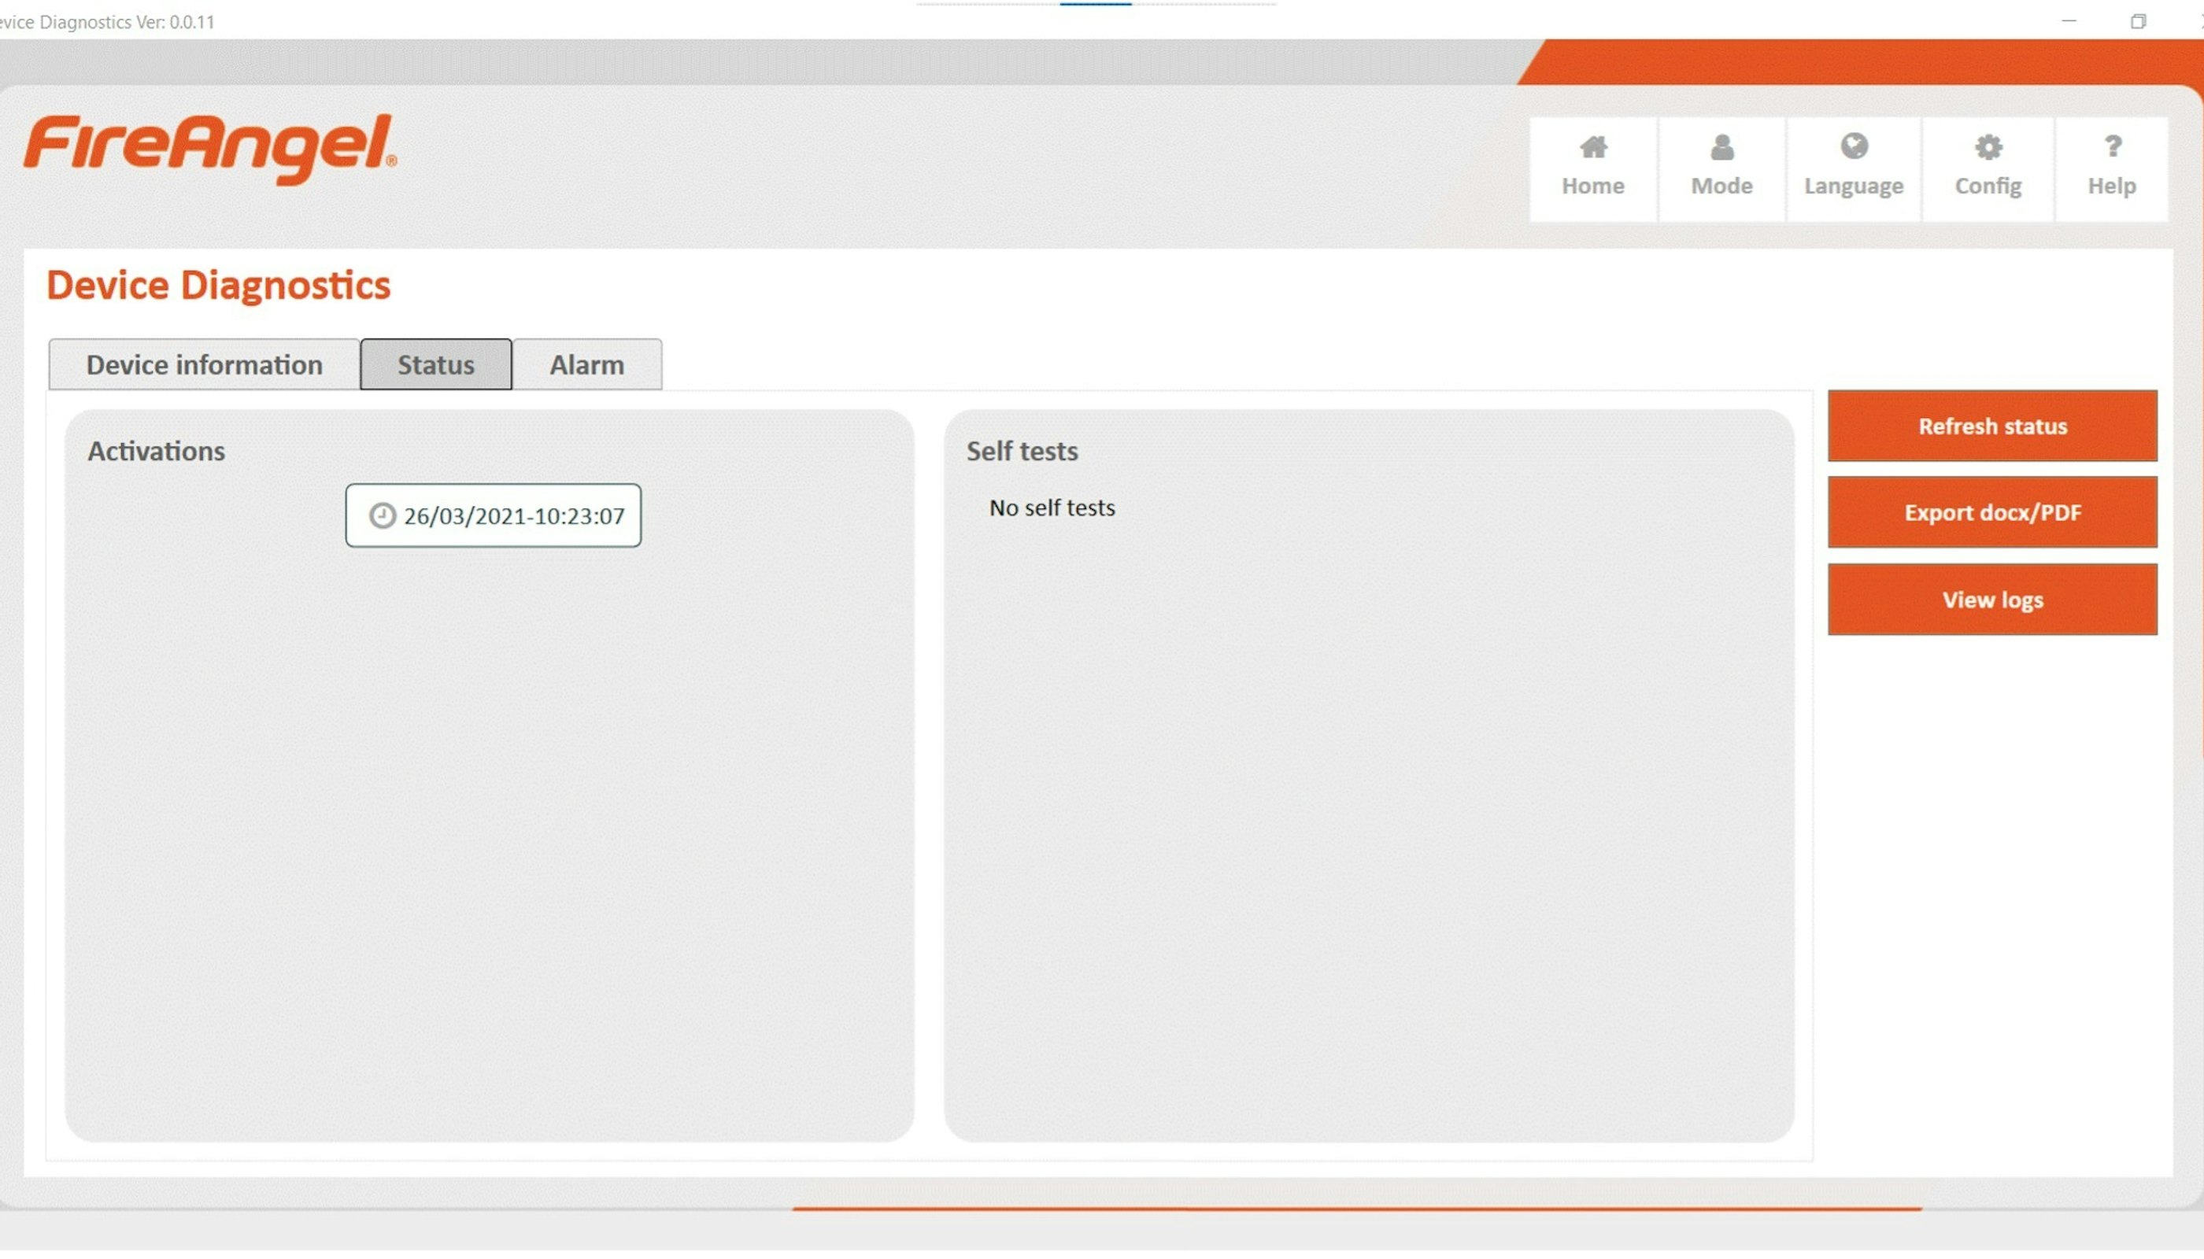Restore the window using title bar icon
Viewport: 2204px width, 1259px height.
(2137, 21)
